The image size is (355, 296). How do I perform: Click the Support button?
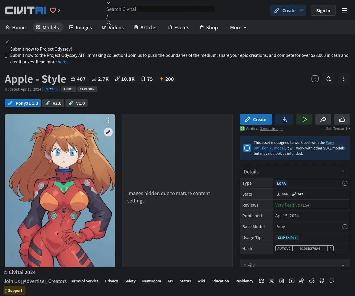(x=14, y=290)
